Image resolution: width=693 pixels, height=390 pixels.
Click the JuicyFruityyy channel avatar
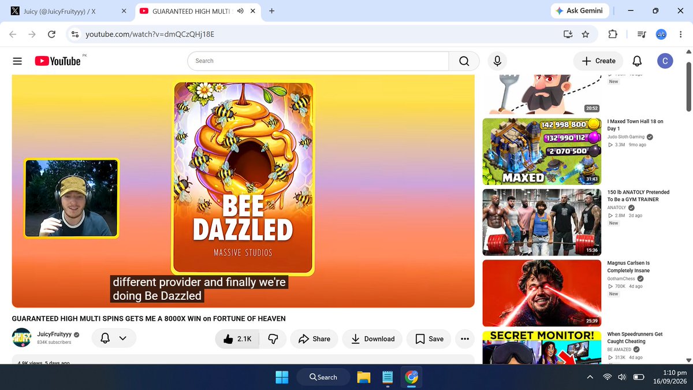click(21, 338)
